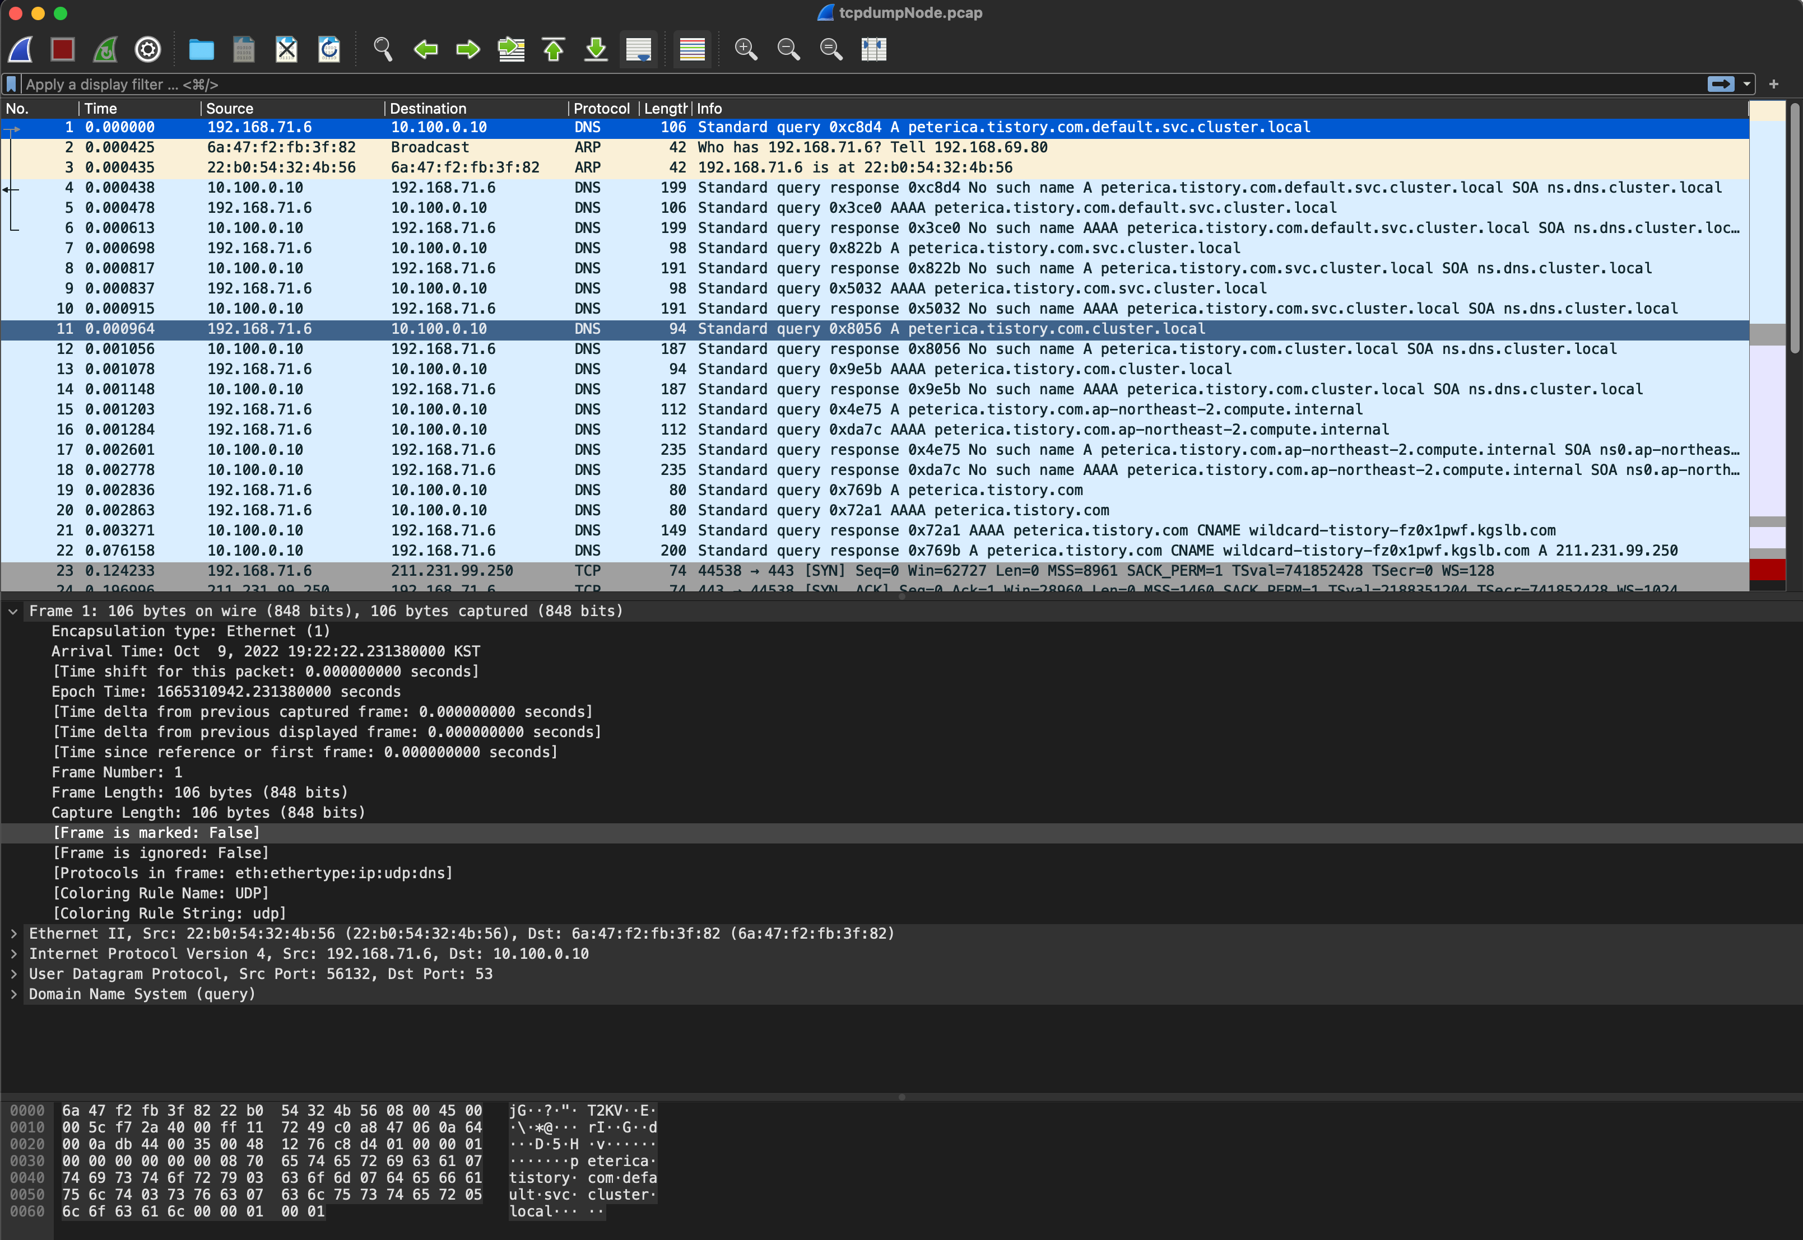Start capturing packets with shark fin icon
The height and width of the screenshot is (1240, 1803).
(21, 50)
